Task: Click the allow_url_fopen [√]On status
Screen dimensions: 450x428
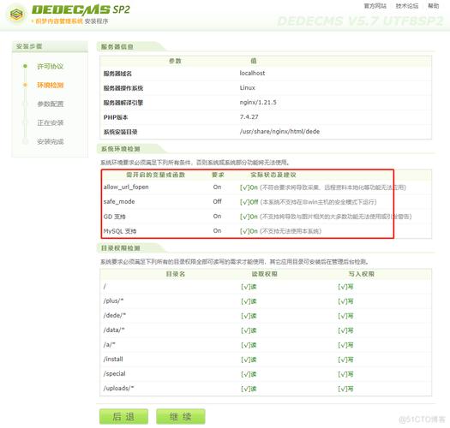Action: [249, 187]
